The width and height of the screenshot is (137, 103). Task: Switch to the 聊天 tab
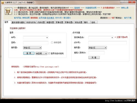click(87, 22)
